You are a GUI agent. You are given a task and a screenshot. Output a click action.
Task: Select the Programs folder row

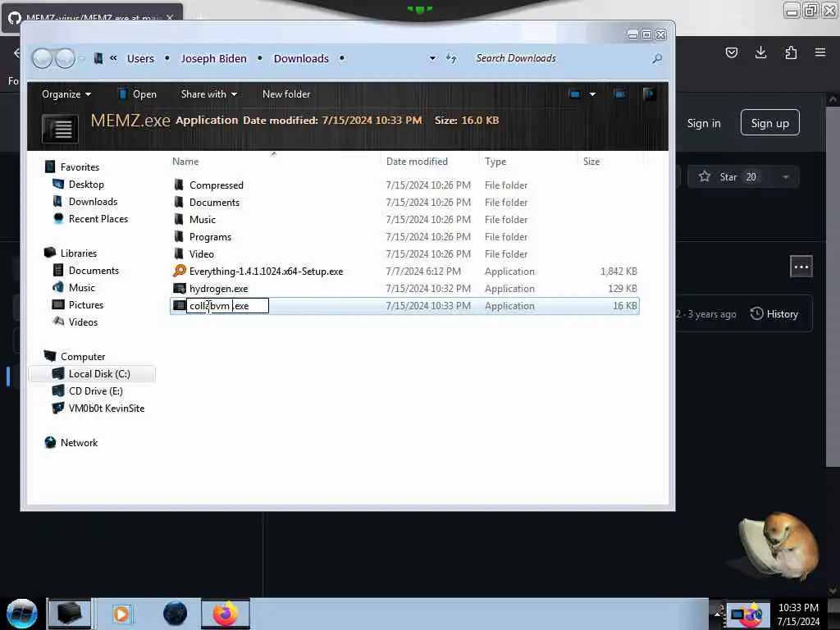point(404,237)
